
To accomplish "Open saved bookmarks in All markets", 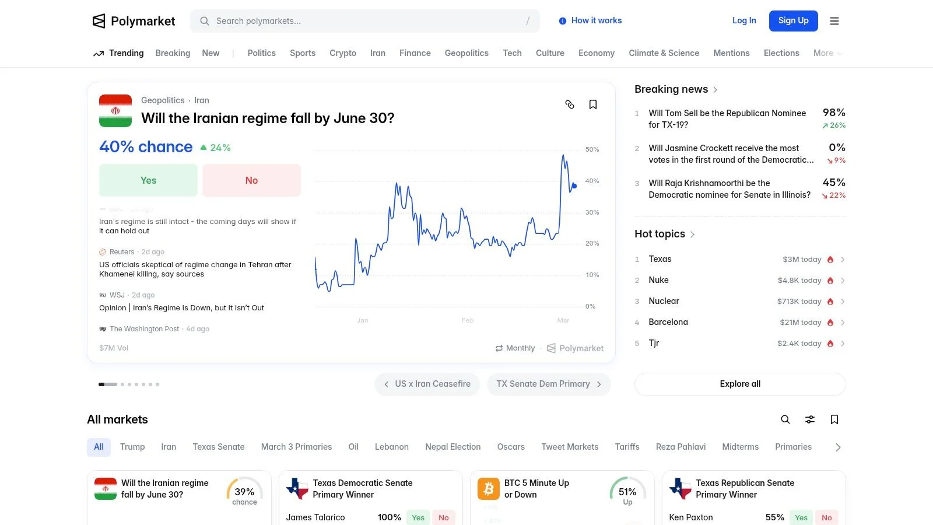I will (x=834, y=419).
